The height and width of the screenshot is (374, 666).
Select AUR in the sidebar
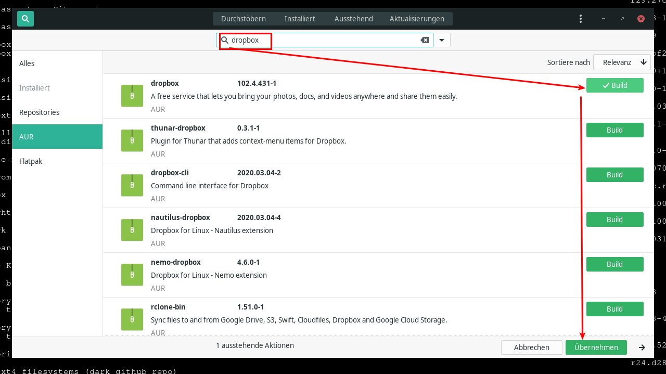click(57, 137)
